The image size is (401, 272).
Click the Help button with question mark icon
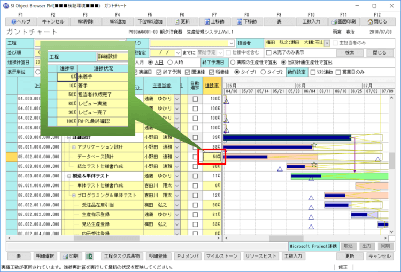click(x=20, y=22)
